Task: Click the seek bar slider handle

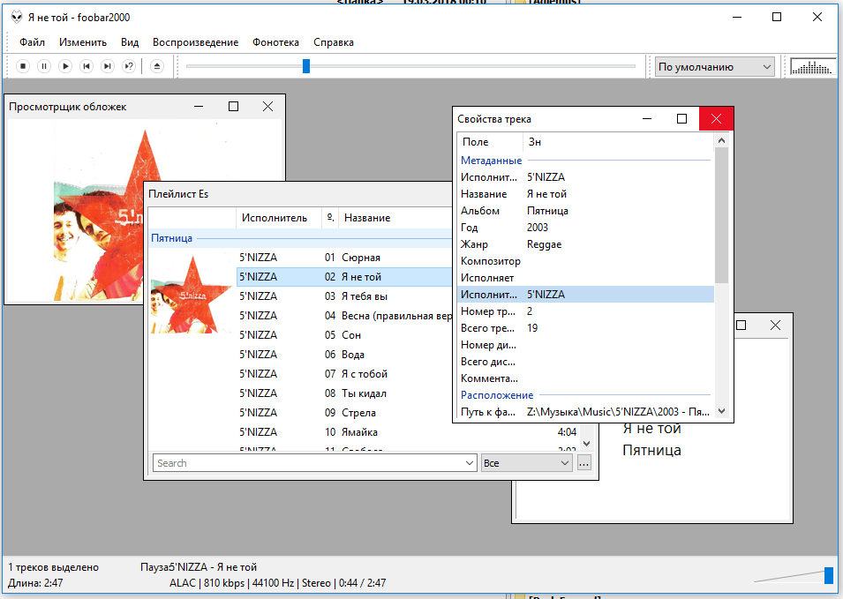Action: (306, 66)
